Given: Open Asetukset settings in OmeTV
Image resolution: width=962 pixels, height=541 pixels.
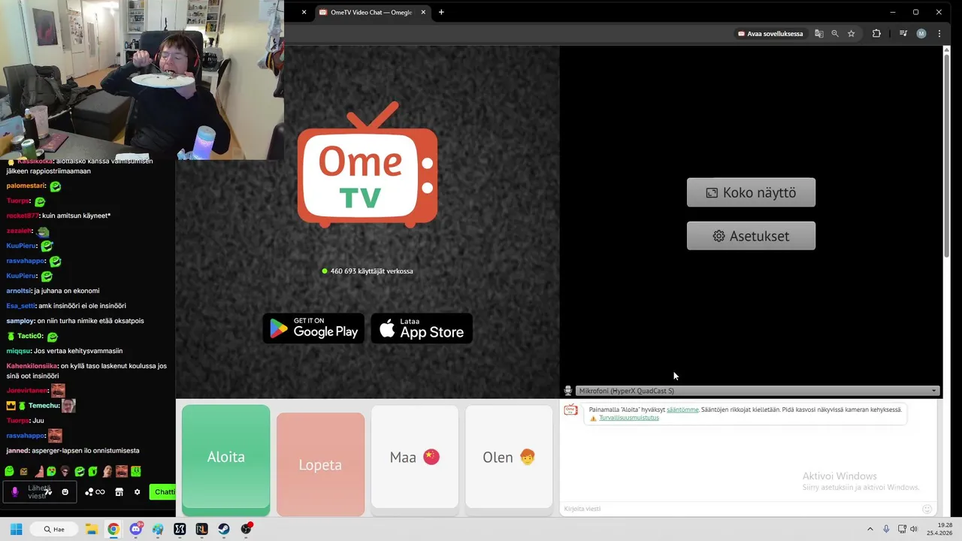Looking at the screenshot, I should [x=751, y=236].
